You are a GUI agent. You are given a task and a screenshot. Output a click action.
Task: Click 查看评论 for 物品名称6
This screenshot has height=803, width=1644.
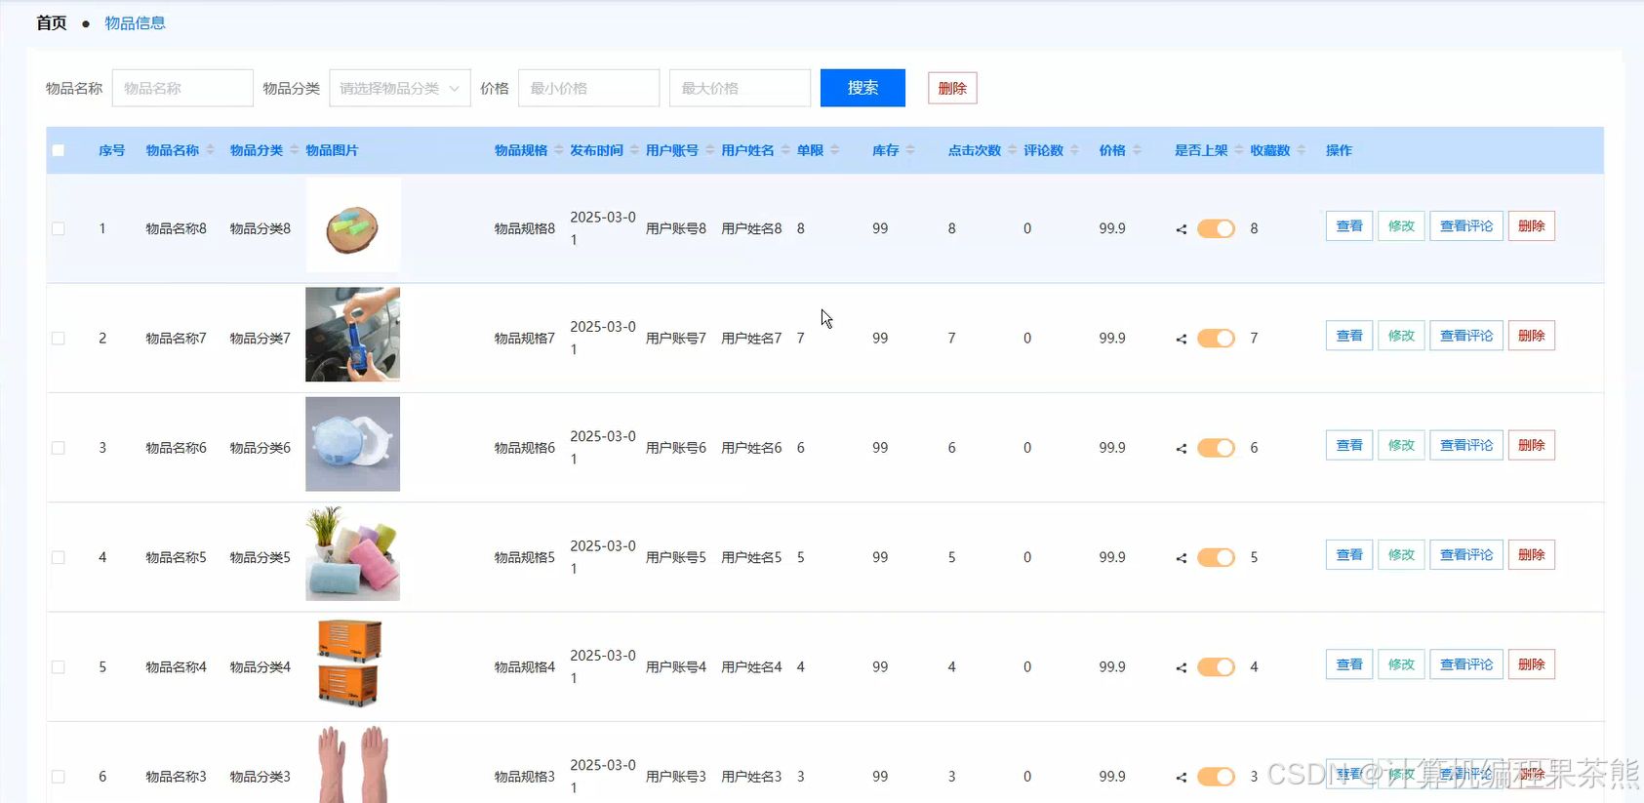point(1466,445)
